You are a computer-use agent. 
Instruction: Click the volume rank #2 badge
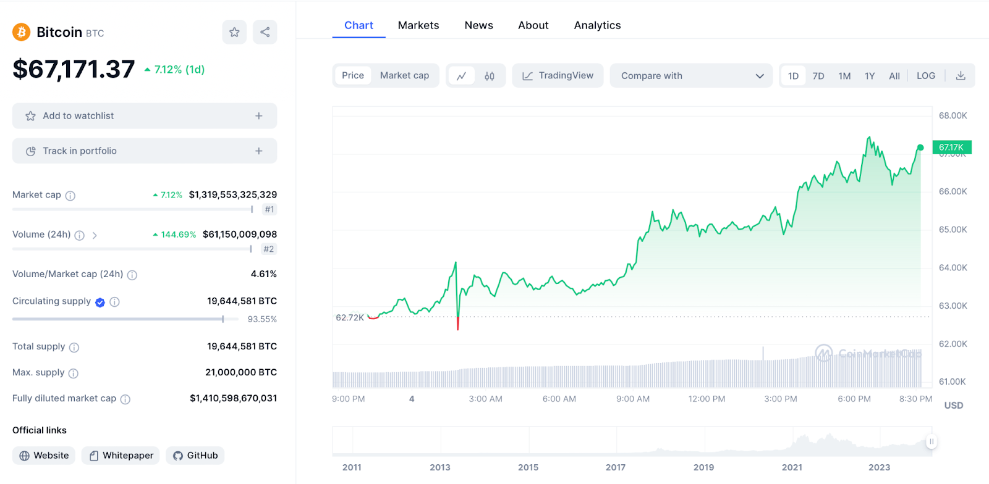click(268, 249)
